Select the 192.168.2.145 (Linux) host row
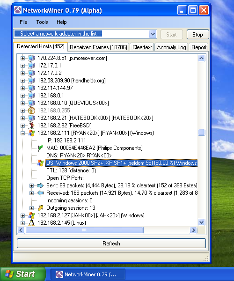The width and height of the screenshot is (234, 281). [62, 223]
